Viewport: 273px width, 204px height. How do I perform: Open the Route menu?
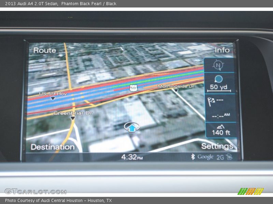point(45,50)
